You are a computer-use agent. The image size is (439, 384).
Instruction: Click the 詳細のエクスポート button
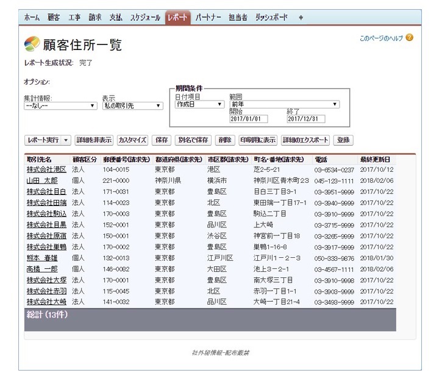pyautogui.click(x=305, y=140)
